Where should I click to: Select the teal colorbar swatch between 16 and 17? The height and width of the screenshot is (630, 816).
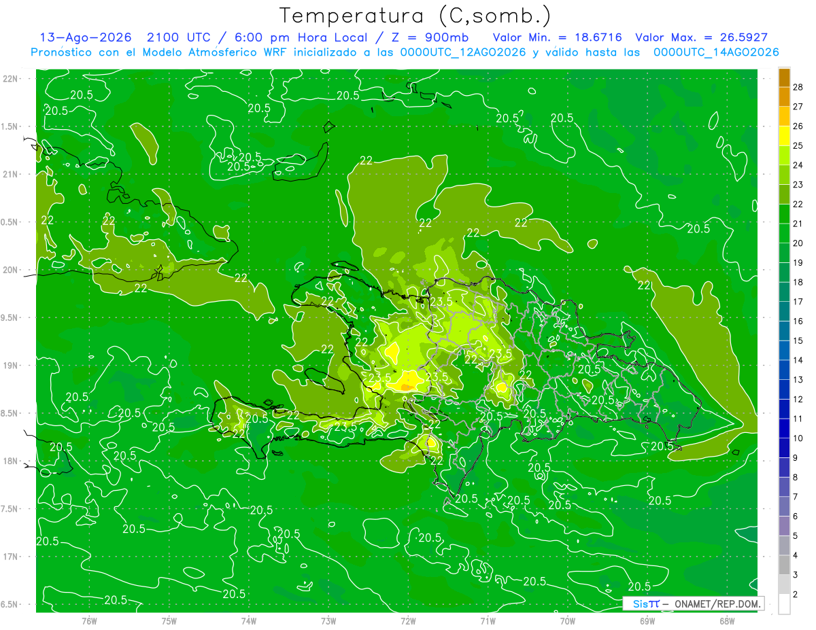[784, 311]
